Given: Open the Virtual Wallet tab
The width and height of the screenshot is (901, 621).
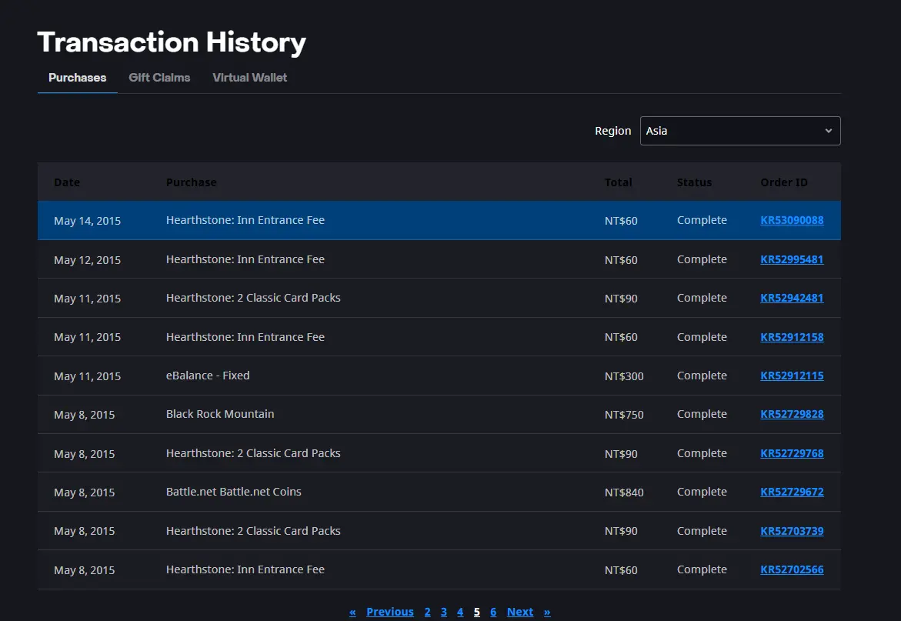Looking at the screenshot, I should point(250,78).
